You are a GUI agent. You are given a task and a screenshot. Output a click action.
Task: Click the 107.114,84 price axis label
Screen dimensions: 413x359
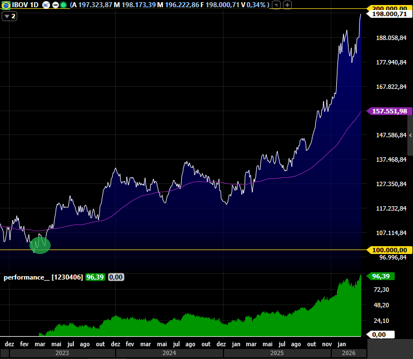click(x=391, y=233)
